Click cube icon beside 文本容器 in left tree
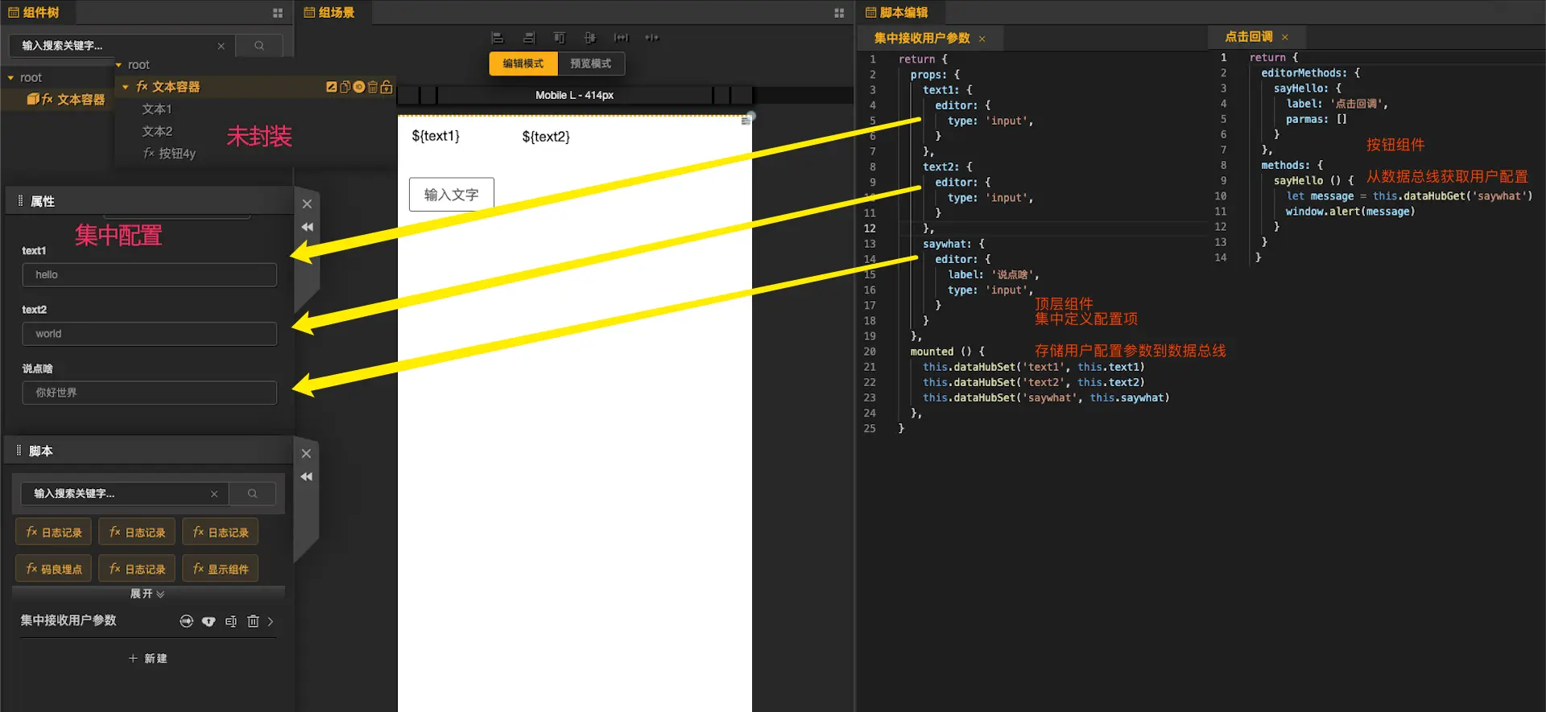The image size is (1546, 712). 33,99
